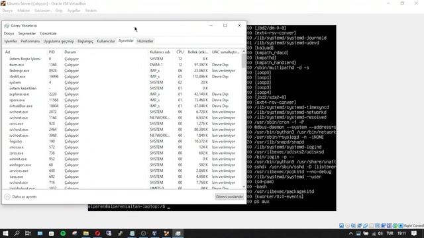The height and width of the screenshot is (238, 424).
Task: Click the Görevi sonlandır button
Action: [x=229, y=197]
